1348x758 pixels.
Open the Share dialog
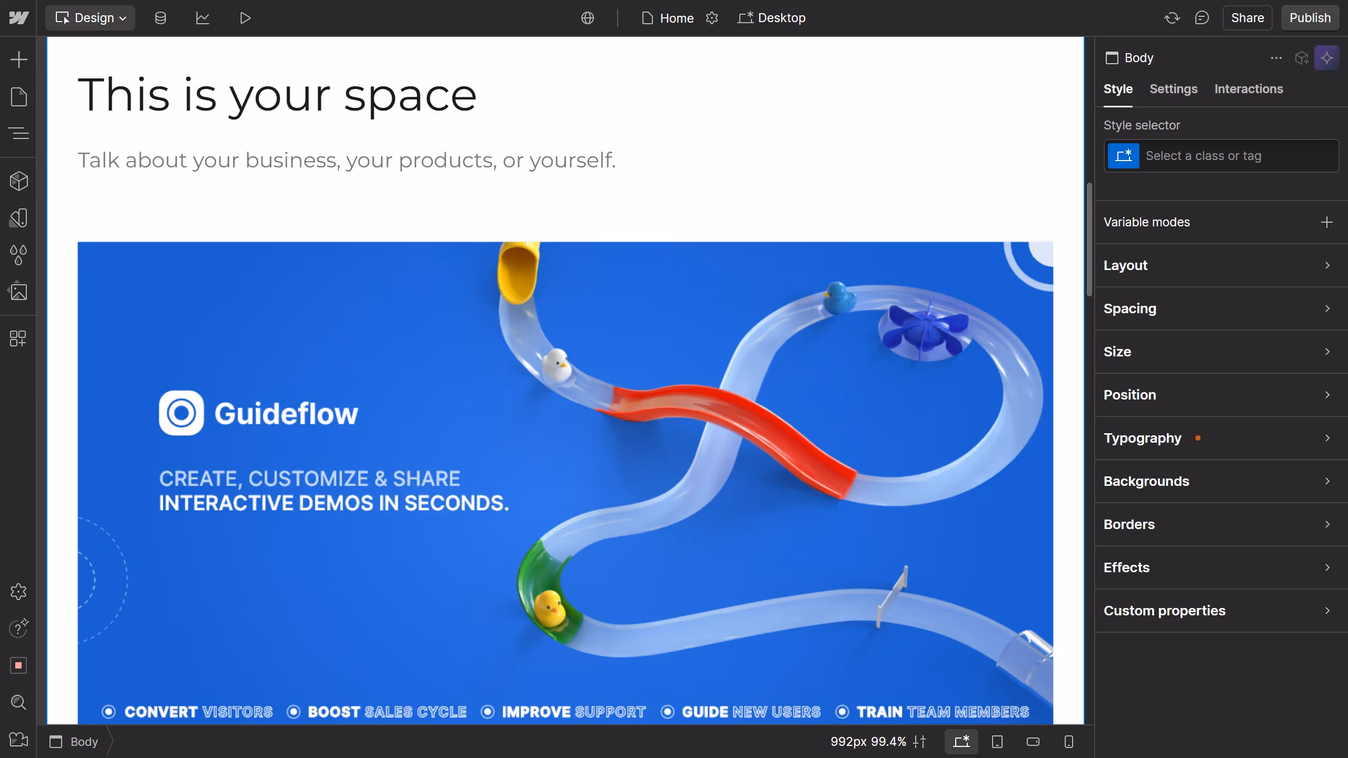click(1247, 17)
